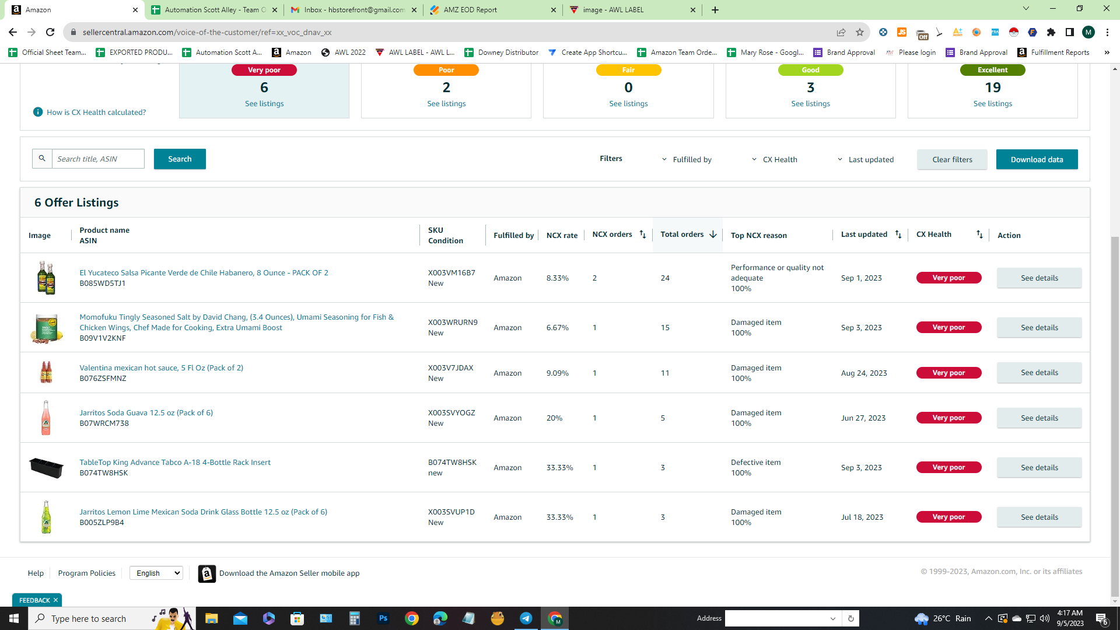Viewport: 1120px width, 630px height.
Task: Open the Windows Start menu
Action: [x=14, y=618]
